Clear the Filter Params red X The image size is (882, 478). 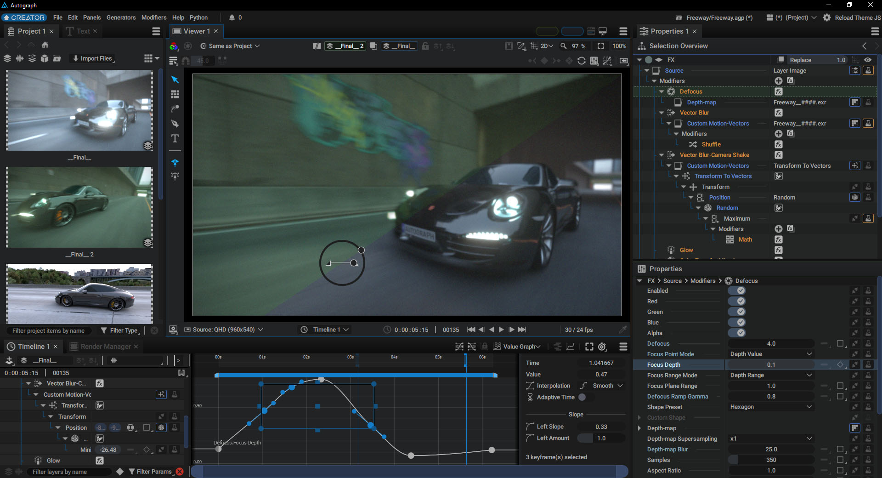click(180, 472)
